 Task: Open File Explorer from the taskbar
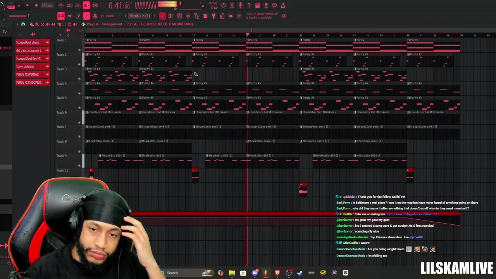pos(232,273)
